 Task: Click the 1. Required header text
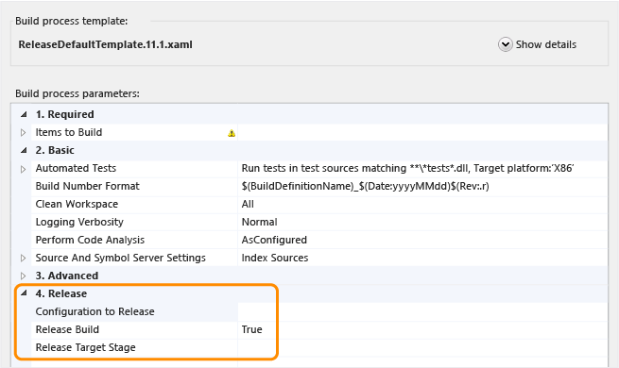[65, 114]
